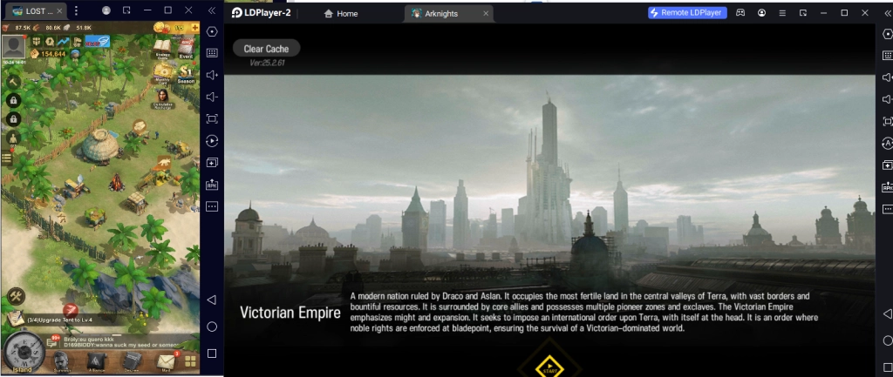The width and height of the screenshot is (893, 377).
Task: Click mini-window icon in LDPlayer-2 title bar
Action: [x=803, y=12]
